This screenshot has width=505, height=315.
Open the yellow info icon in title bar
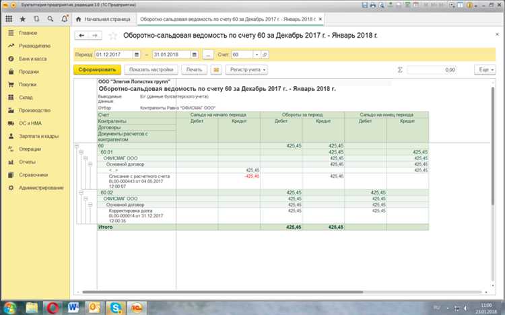(469, 5)
